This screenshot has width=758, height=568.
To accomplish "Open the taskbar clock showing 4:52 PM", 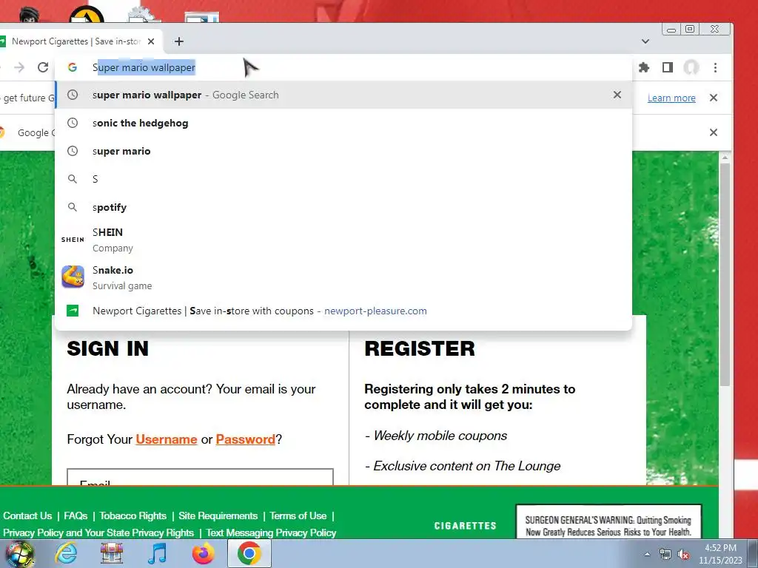I will (x=720, y=554).
